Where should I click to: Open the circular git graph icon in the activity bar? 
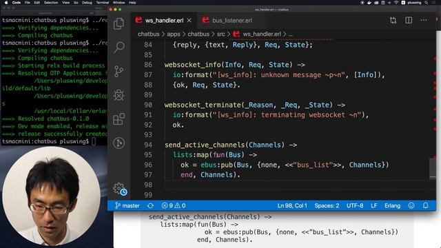(119, 143)
